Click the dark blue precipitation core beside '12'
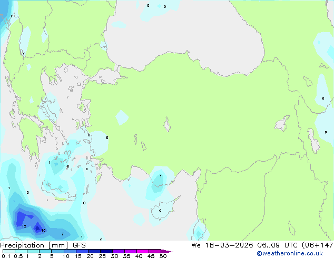The height and width of the screenshot is (258, 334). (x=21, y=218)
